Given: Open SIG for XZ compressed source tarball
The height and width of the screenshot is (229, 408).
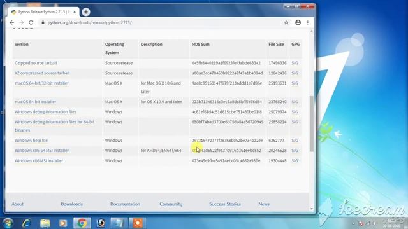Looking at the screenshot, I should click(295, 73).
